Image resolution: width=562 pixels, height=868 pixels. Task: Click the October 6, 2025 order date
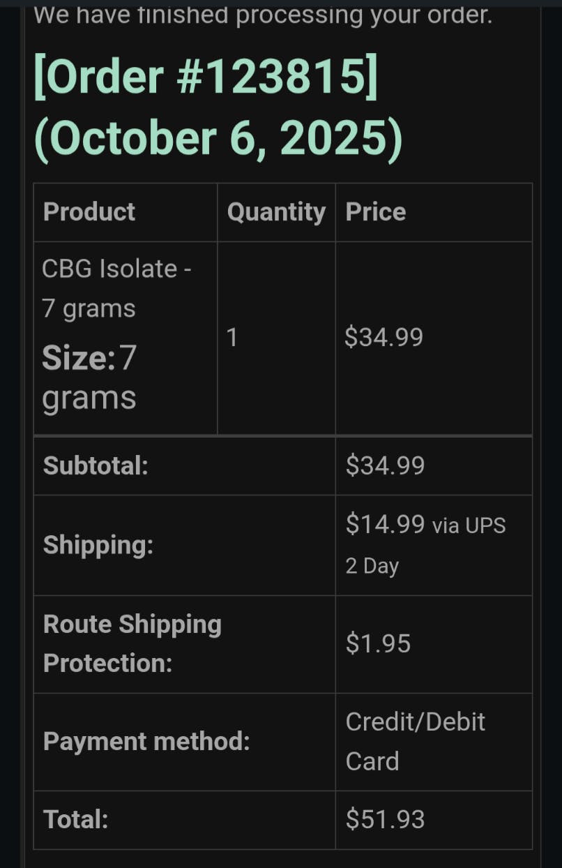point(218,137)
